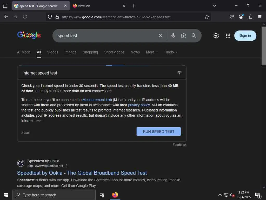The width and height of the screenshot is (266, 200).
Task: Click Speedtest by Ookla favicon
Action: pos(21,163)
